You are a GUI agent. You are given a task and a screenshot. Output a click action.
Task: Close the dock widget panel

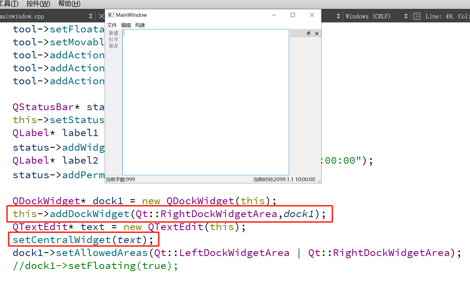(x=317, y=33)
